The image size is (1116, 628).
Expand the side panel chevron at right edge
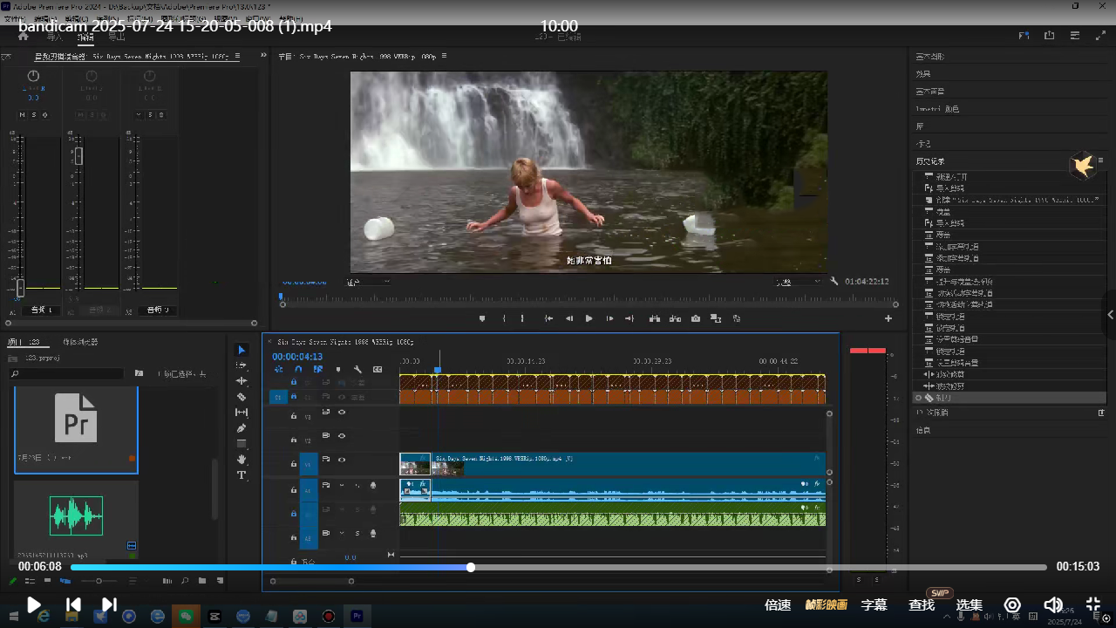click(1110, 315)
